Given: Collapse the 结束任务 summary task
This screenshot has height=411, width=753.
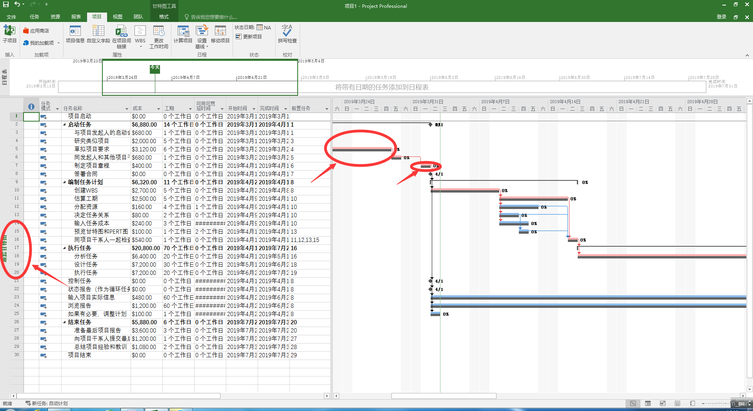Looking at the screenshot, I should coord(65,322).
